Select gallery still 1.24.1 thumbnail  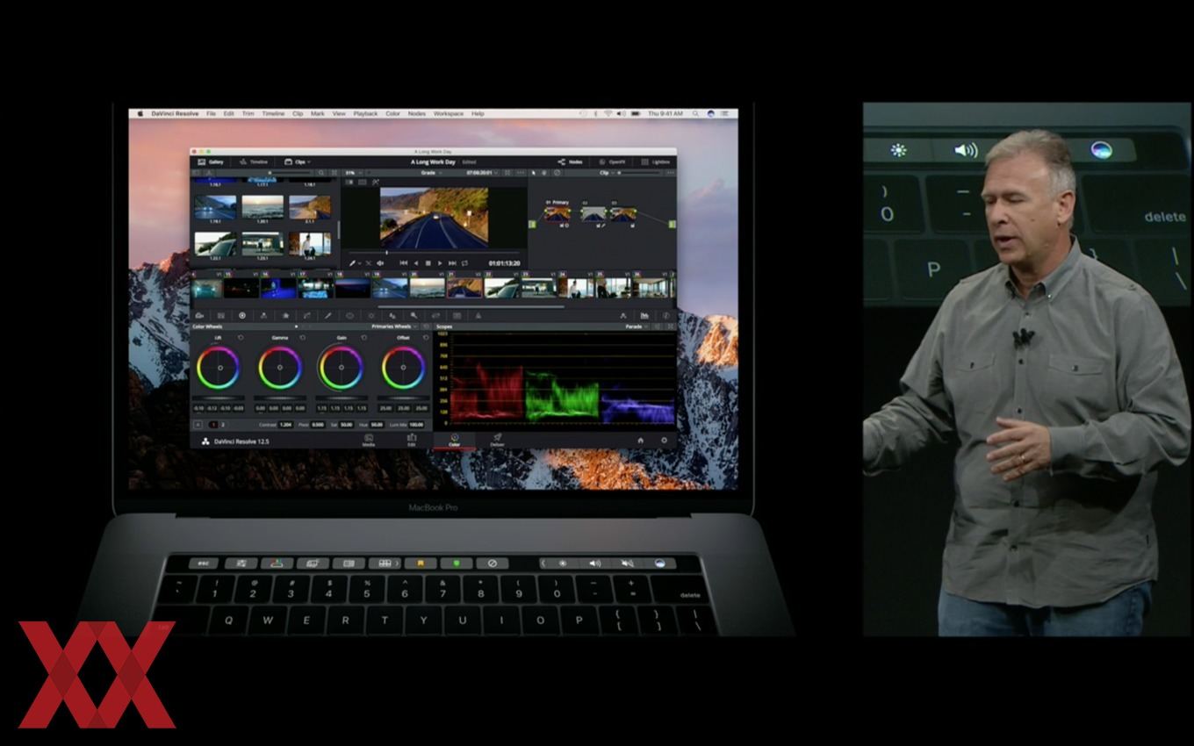tap(310, 243)
